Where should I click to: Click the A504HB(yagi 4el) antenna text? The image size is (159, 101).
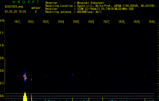[x=89, y=12]
